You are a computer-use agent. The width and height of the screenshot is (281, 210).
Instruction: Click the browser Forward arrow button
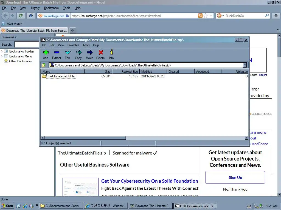click(12, 16)
